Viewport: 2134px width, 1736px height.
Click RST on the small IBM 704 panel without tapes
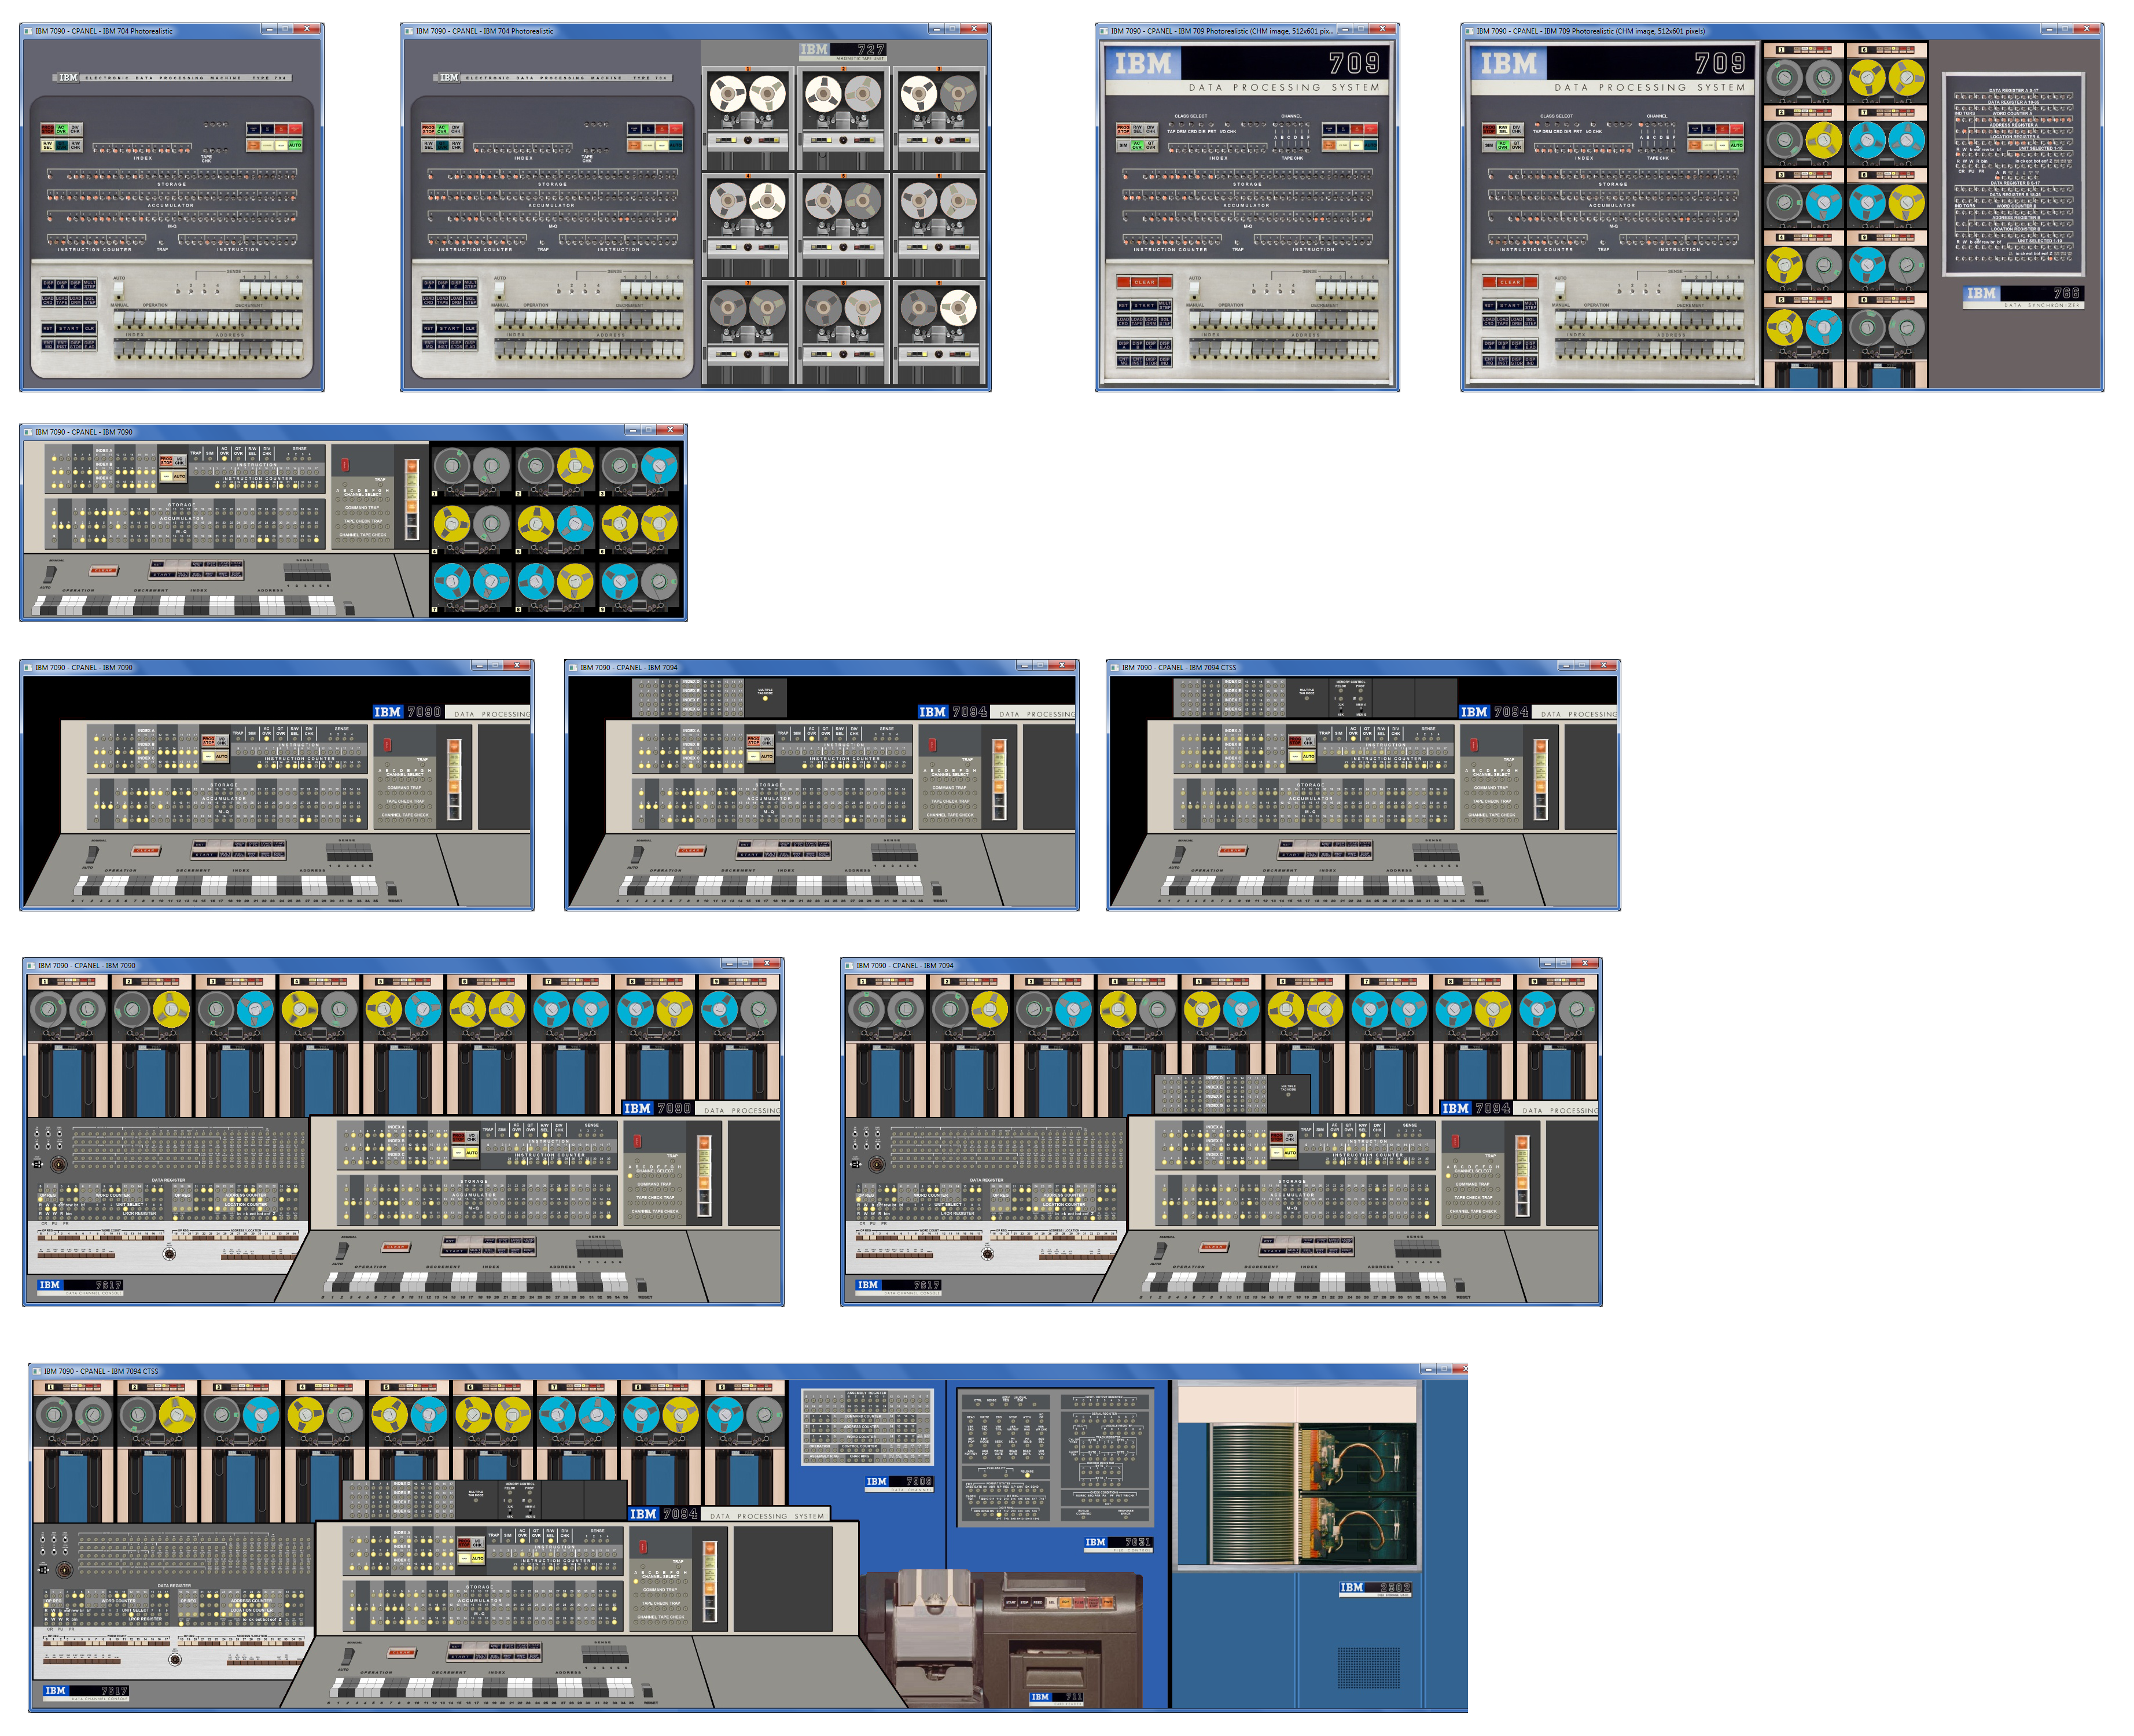pos(48,328)
